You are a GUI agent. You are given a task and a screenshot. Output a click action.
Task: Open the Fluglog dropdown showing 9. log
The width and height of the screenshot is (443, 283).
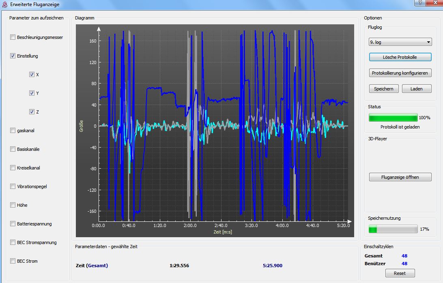(400, 42)
